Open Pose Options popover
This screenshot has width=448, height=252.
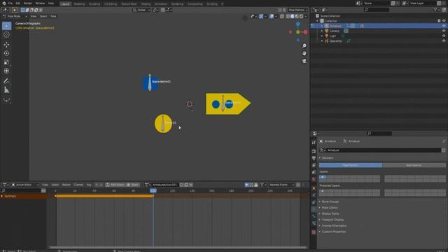(x=297, y=10)
